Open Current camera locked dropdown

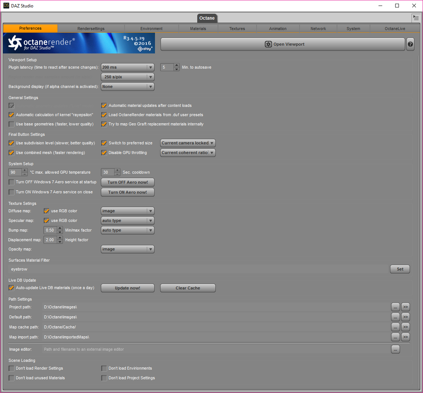coord(188,143)
